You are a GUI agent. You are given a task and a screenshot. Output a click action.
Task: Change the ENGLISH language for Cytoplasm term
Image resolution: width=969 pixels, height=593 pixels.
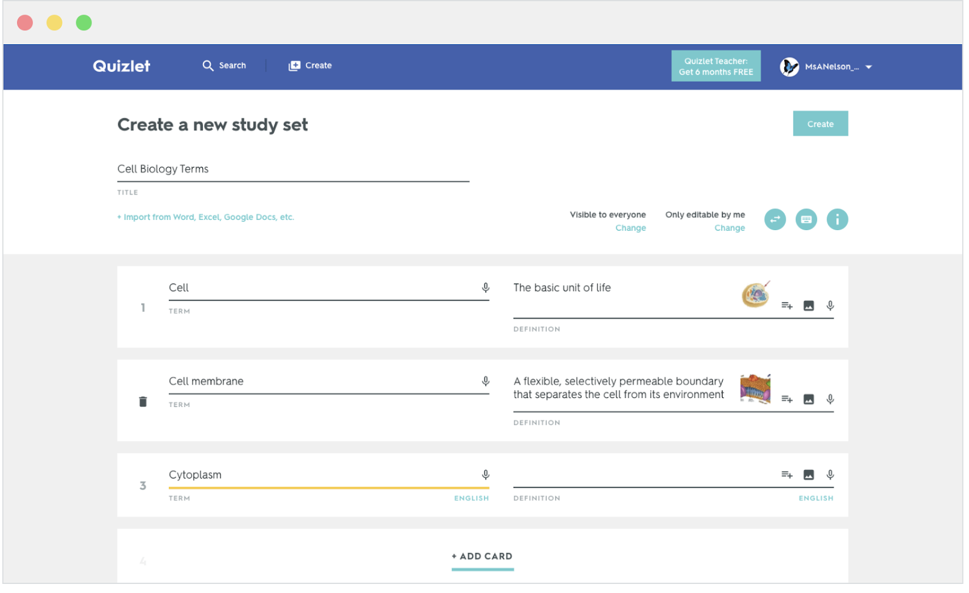(x=471, y=498)
